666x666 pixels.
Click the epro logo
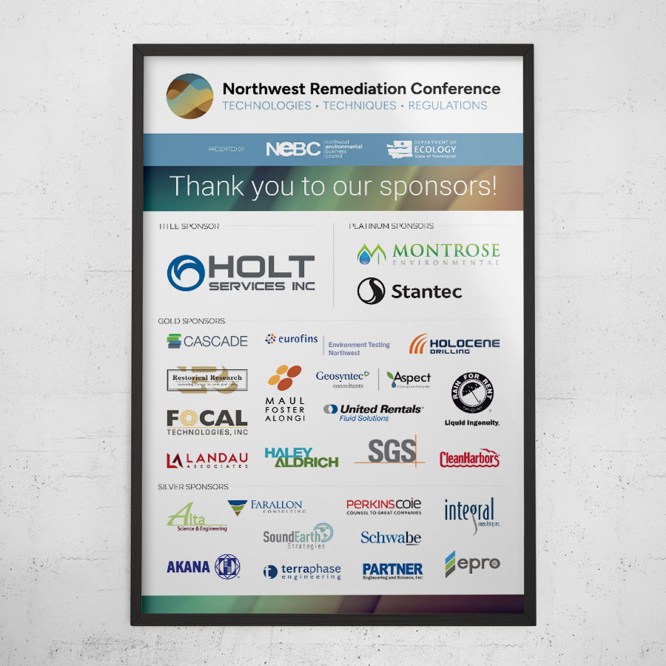click(x=472, y=564)
